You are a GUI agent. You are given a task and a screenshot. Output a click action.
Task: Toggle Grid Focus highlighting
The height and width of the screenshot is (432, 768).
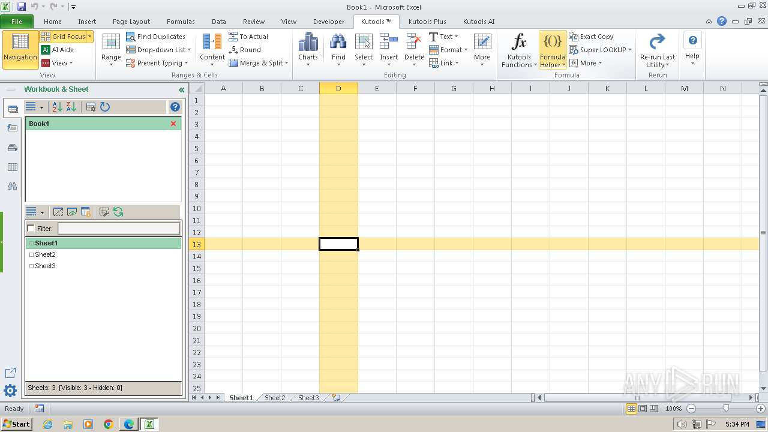(x=63, y=37)
